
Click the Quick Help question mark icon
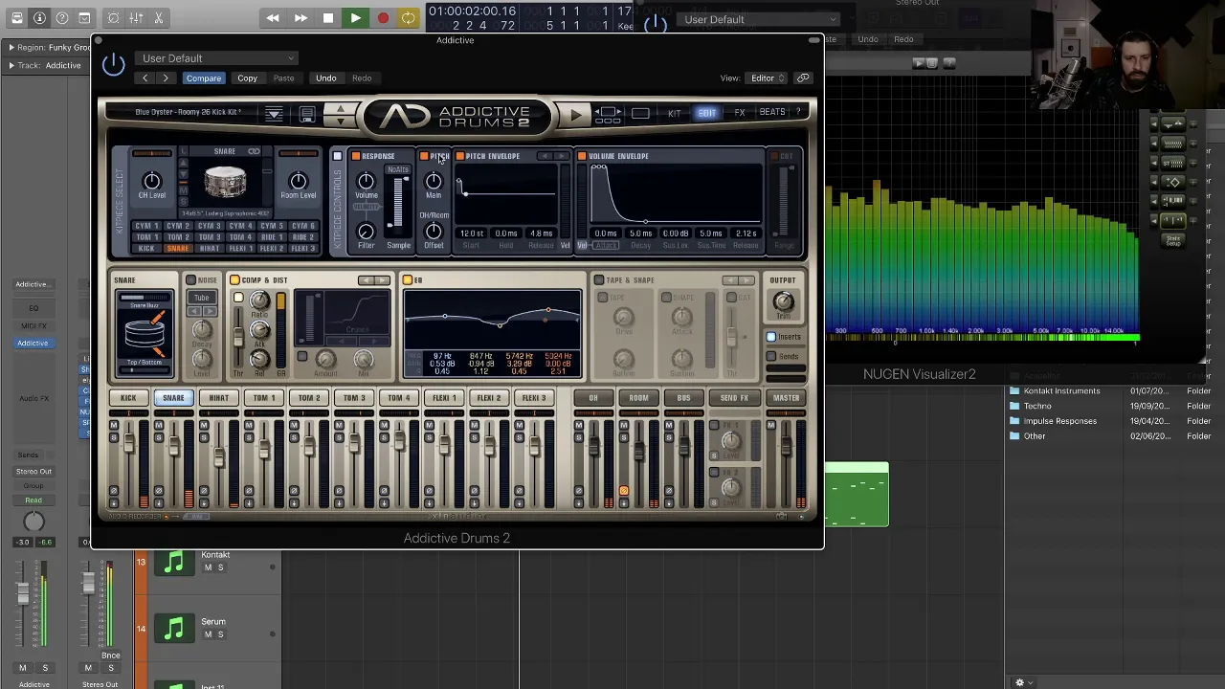tap(62, 18)
